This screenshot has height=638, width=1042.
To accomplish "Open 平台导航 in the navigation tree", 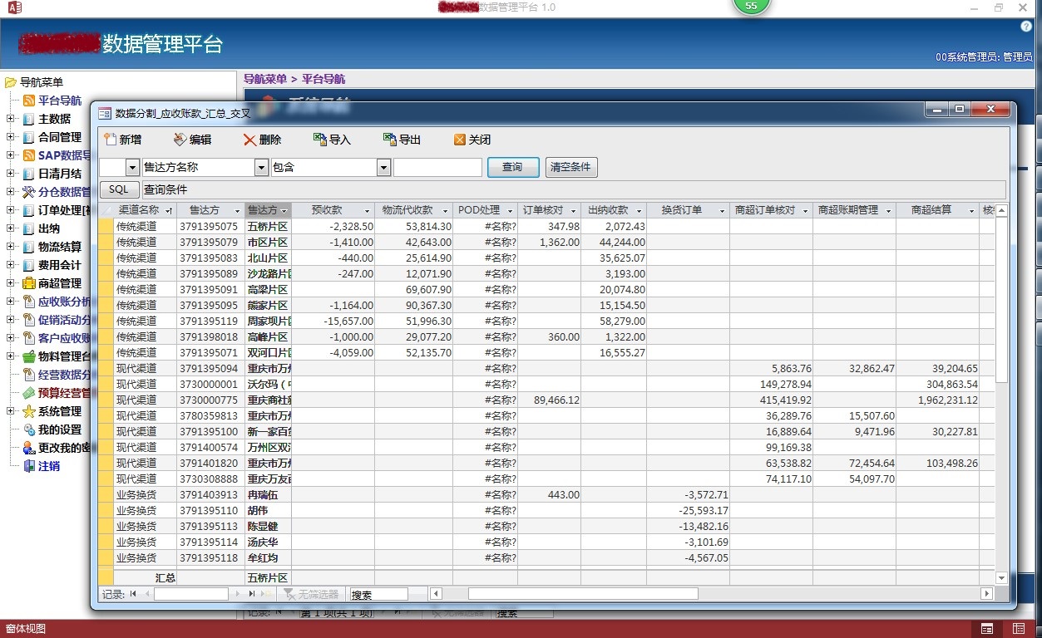I will click(60, 101).
